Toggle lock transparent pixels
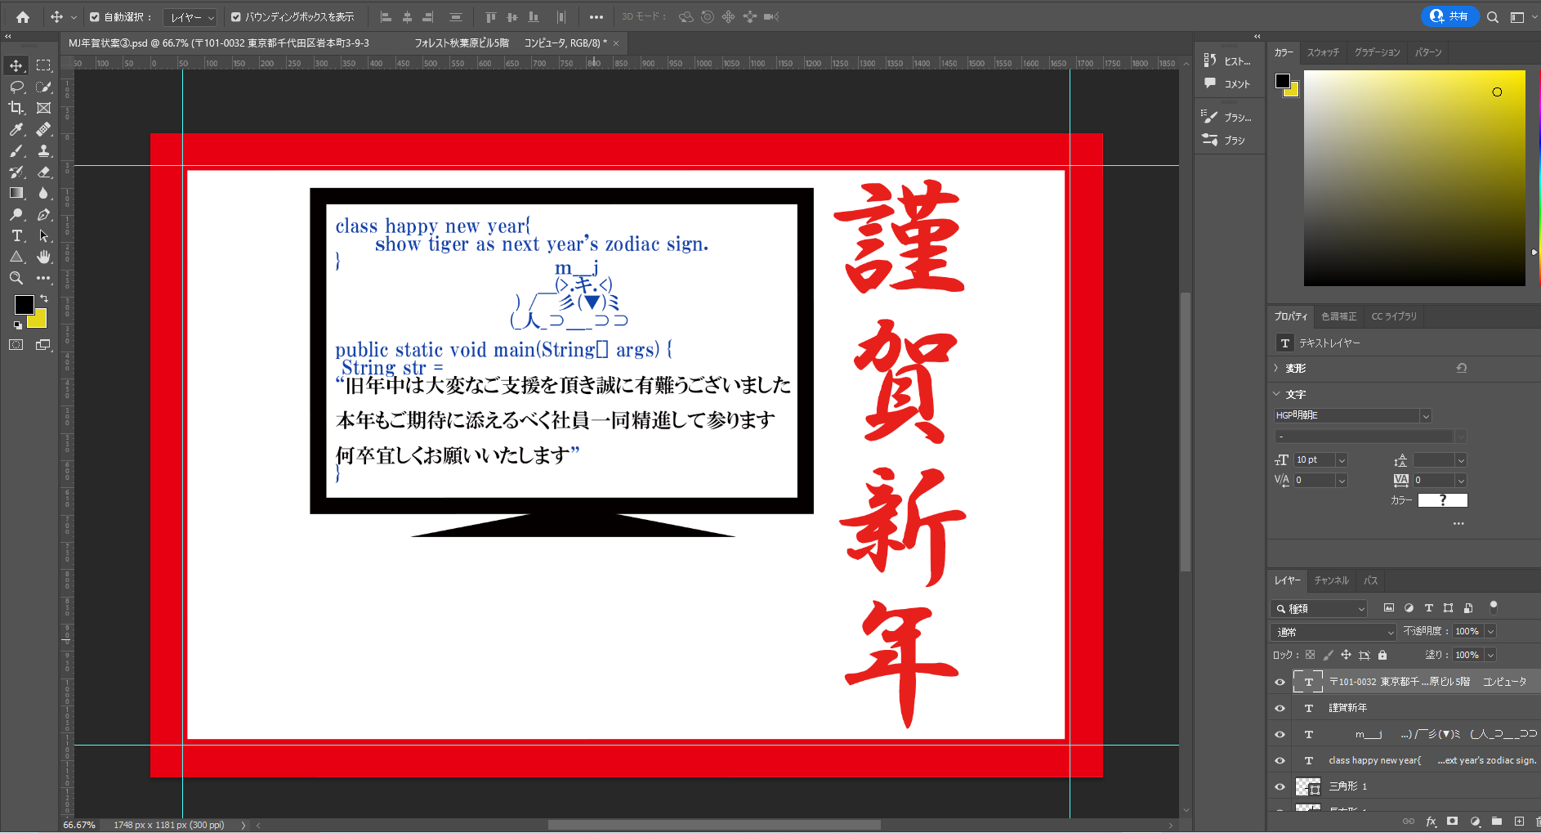 click(1310, 655)
